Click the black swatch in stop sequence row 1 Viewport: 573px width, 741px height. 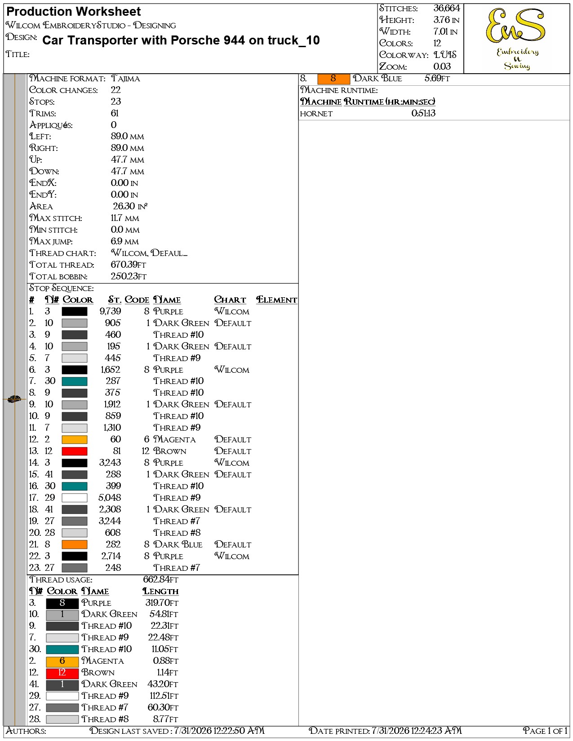click(75, 311)
